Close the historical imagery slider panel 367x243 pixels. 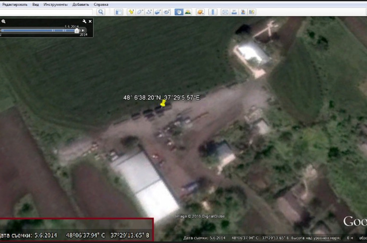pos(90,22)
